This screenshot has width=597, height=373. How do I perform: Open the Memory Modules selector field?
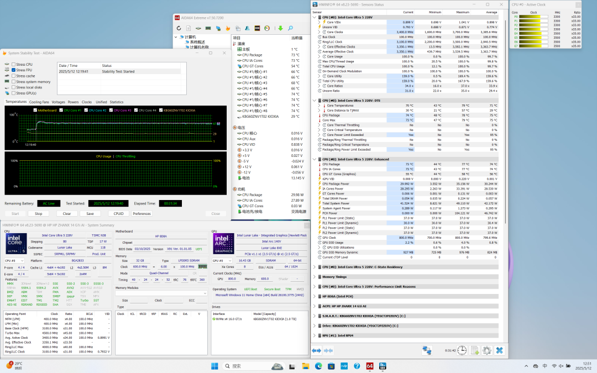161,293
